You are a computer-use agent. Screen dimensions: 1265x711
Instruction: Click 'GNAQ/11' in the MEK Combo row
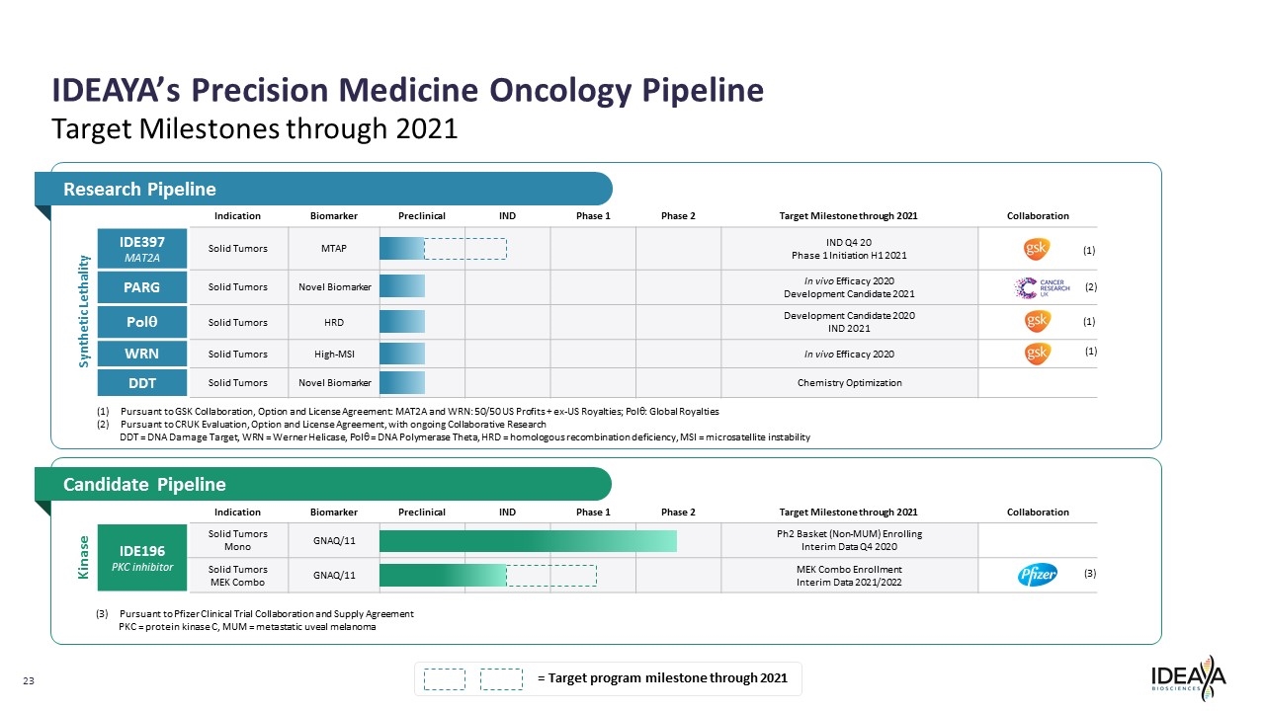[x=334, y=575]
